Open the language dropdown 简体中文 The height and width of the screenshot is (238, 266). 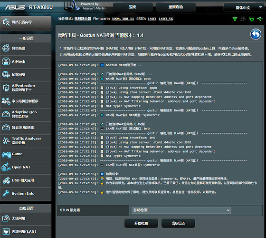tap(244, 8)
